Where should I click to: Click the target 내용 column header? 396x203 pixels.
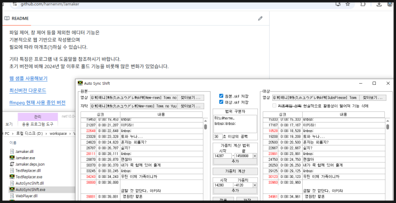coord(343,115)
